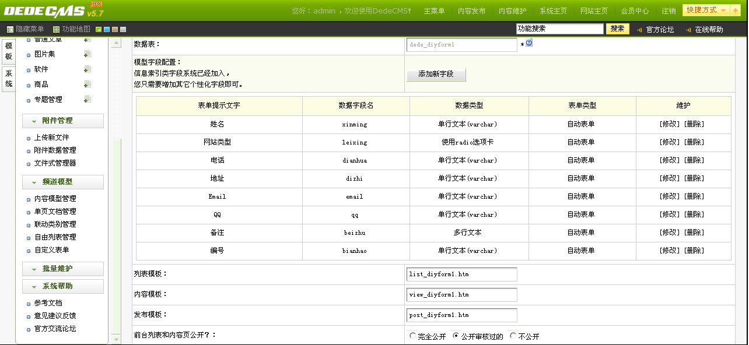Screen dimensions: 749x345
Task: Focus the 功能搜索 search field
Action: tap(560, 29)
